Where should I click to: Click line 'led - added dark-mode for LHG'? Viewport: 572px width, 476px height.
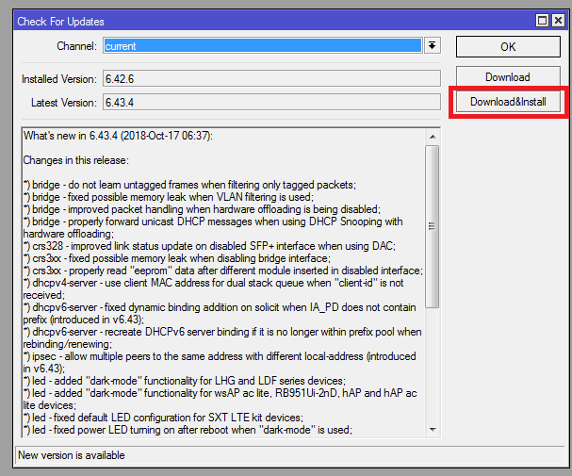coord(185,381)
